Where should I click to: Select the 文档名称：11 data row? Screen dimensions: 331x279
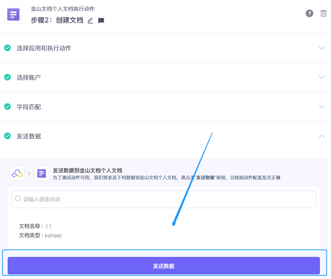35,226
